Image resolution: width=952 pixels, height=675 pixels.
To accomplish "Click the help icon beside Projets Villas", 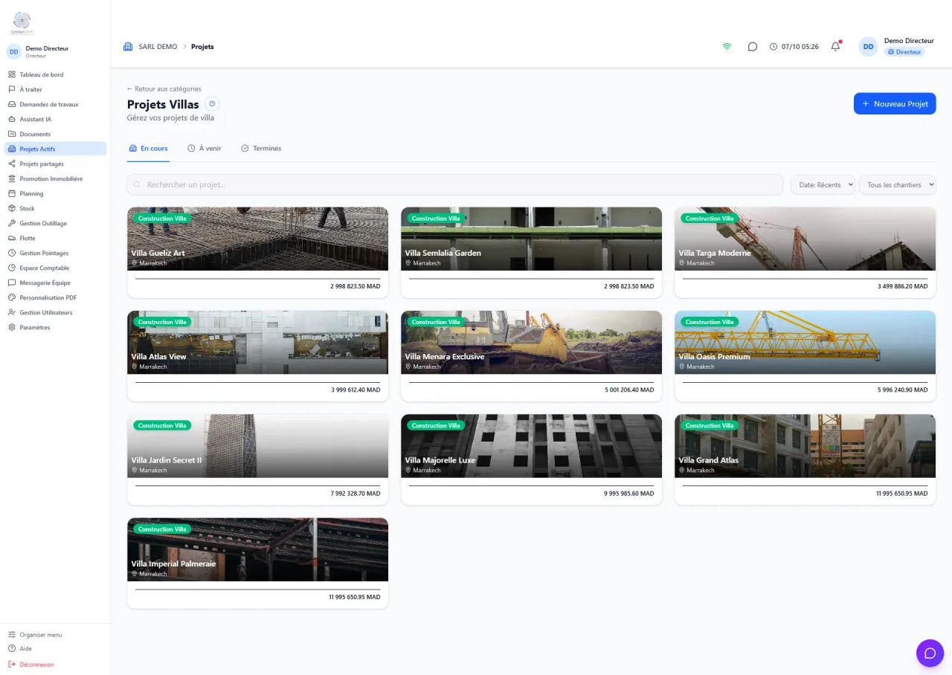I will pos(212,104).
